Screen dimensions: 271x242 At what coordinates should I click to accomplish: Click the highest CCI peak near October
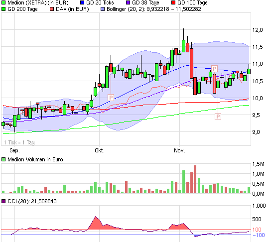[96, 217]
